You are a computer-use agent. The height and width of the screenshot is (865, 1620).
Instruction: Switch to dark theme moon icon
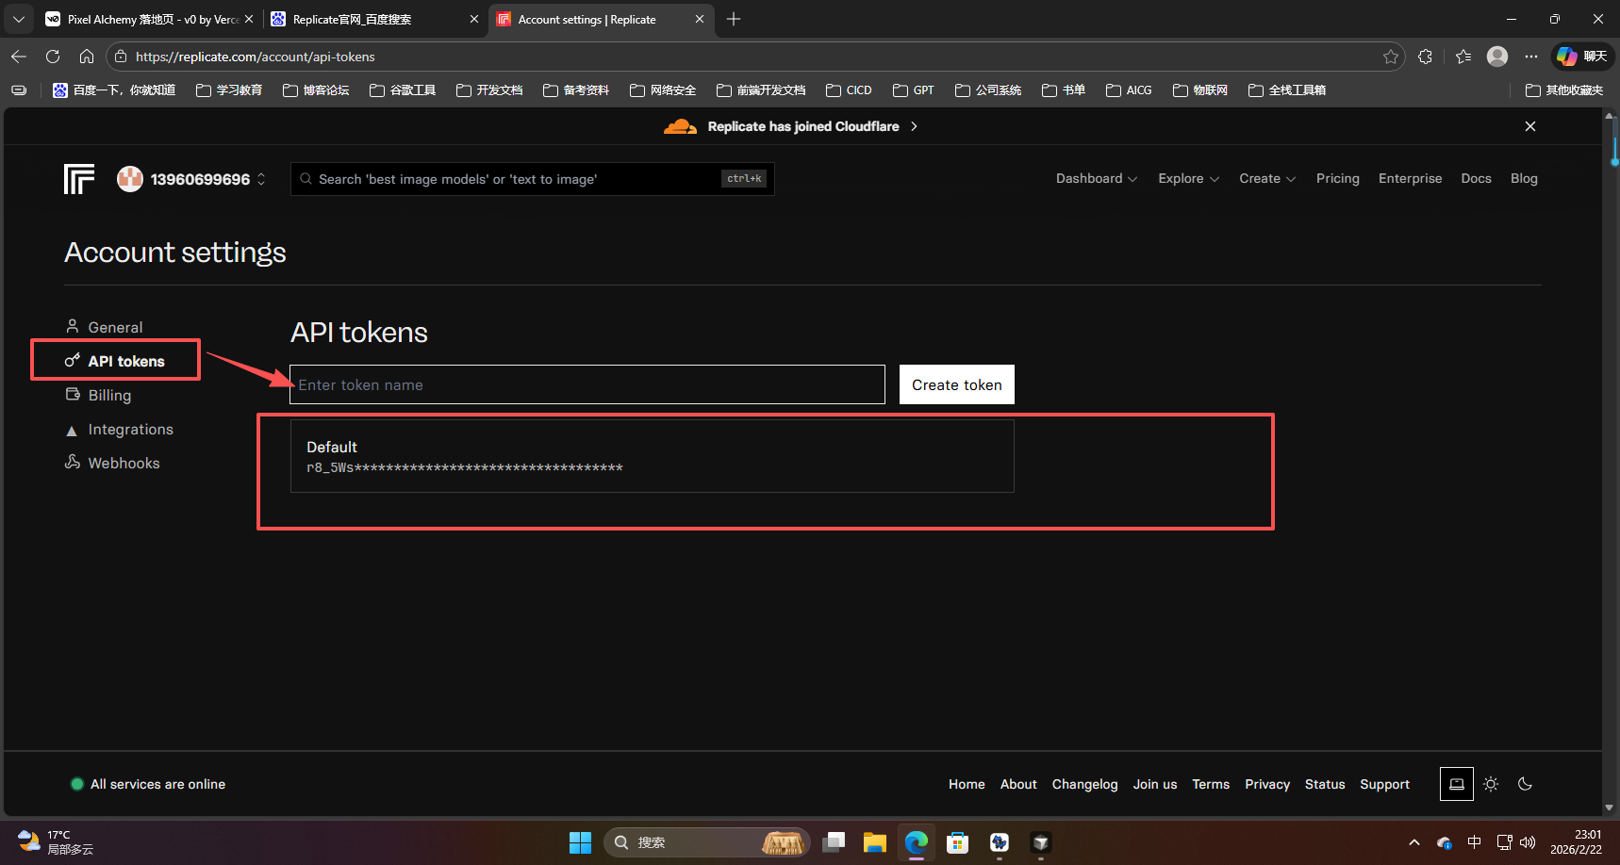[1525, 784]
